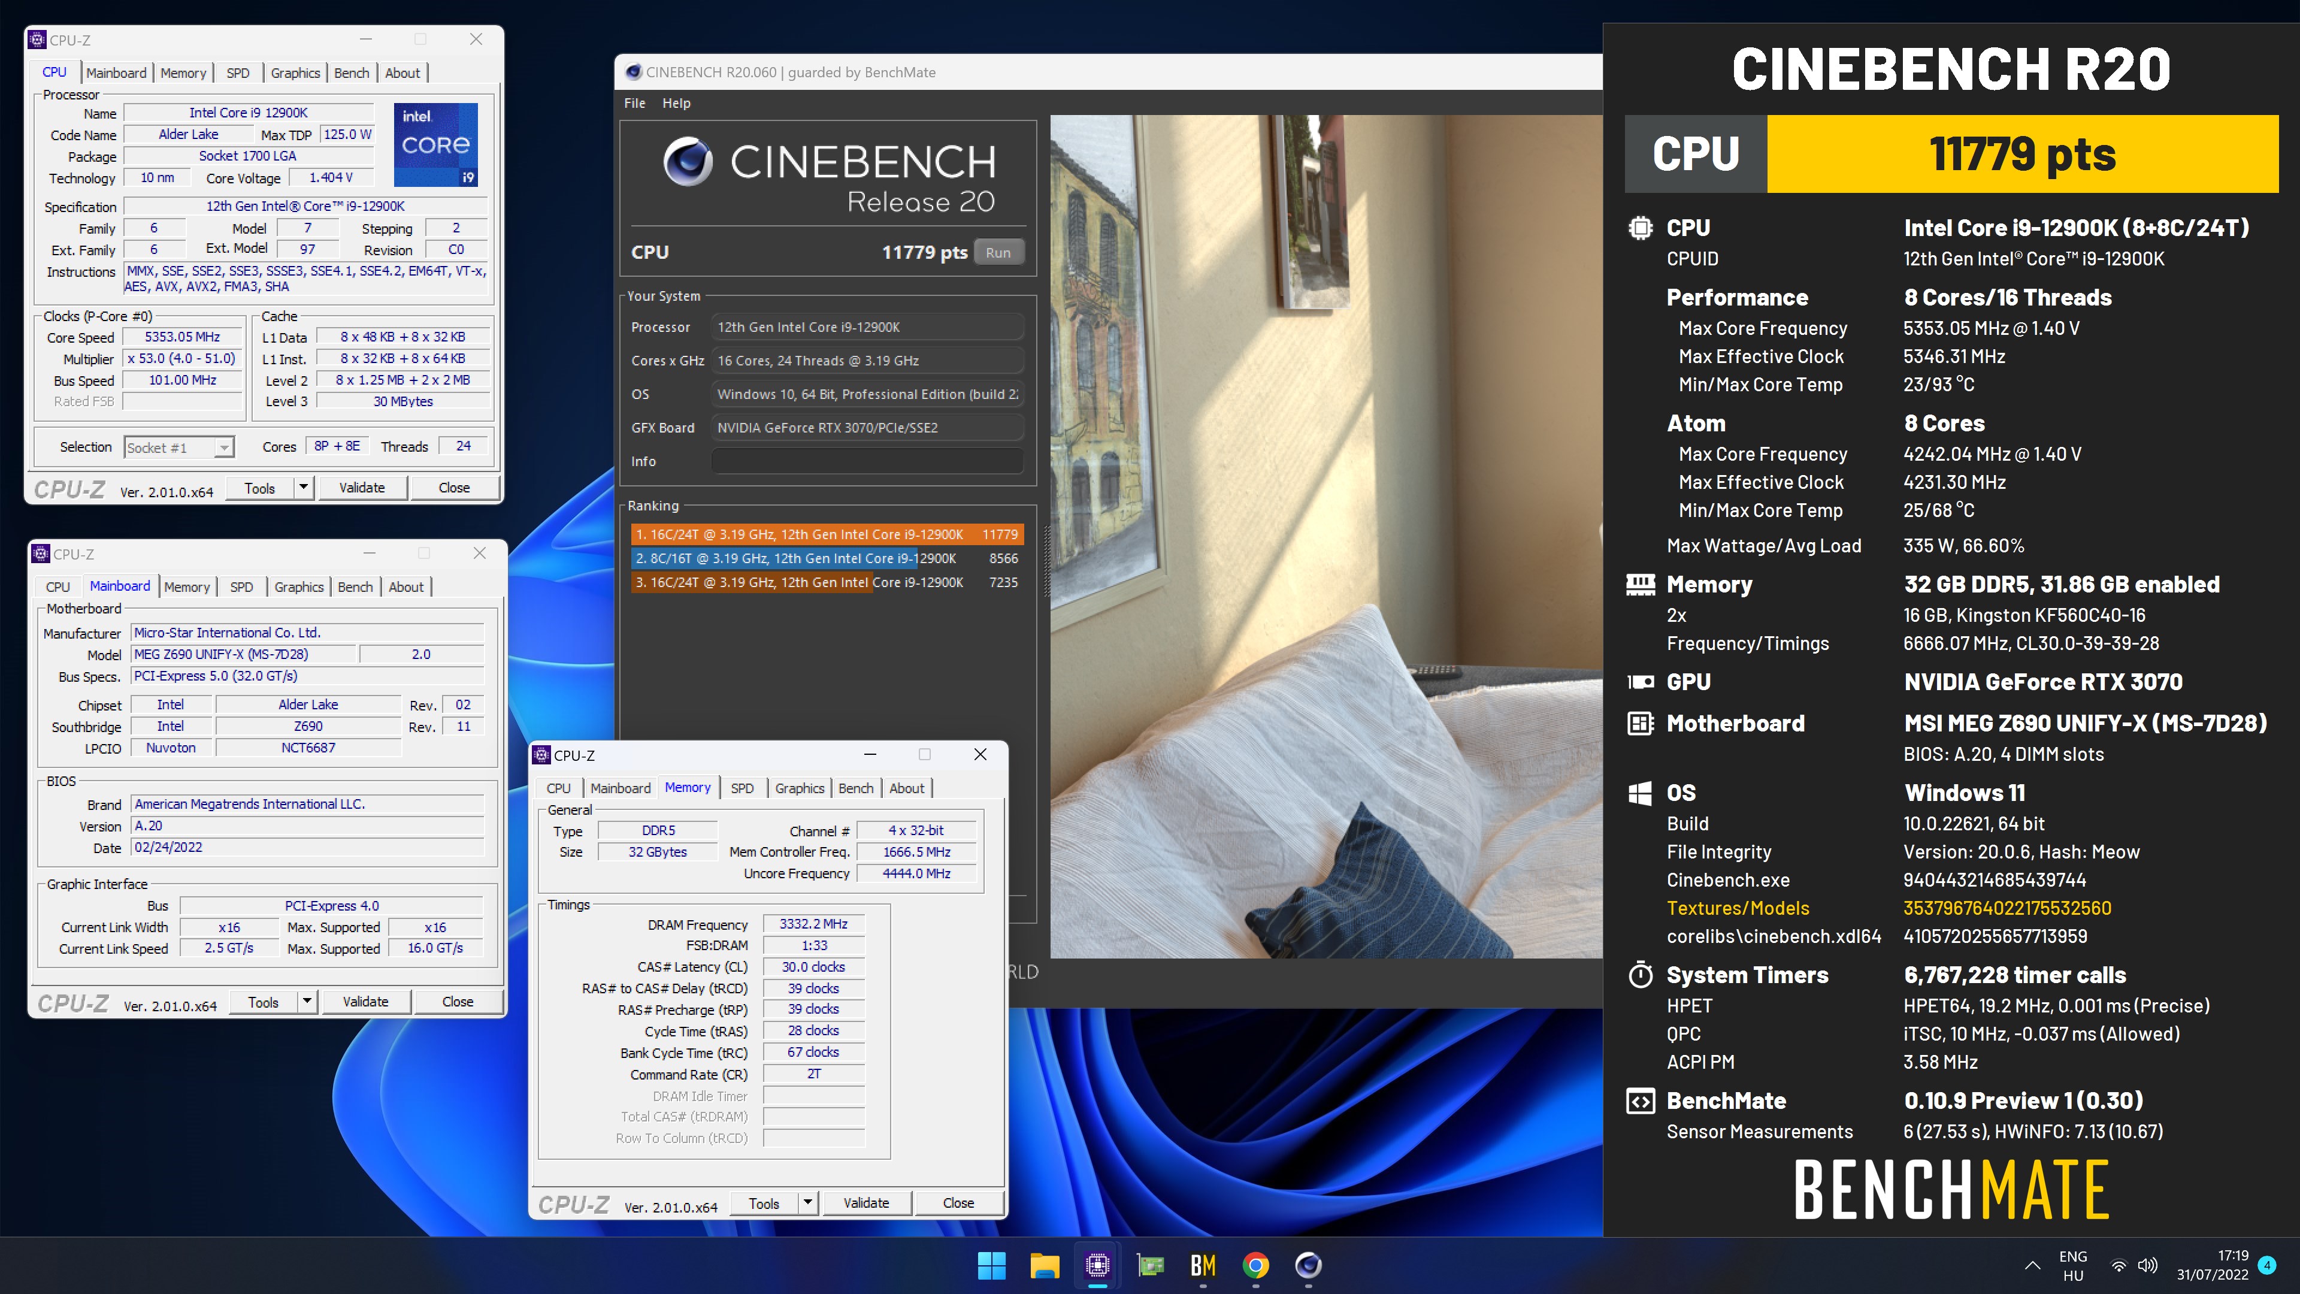
Task: Open the Wi-Fi network tray icon
Action: [x=2118, y=1265]
